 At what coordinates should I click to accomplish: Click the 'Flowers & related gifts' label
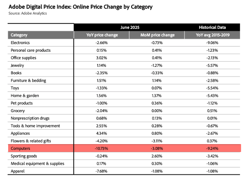[x=31, y=141]
